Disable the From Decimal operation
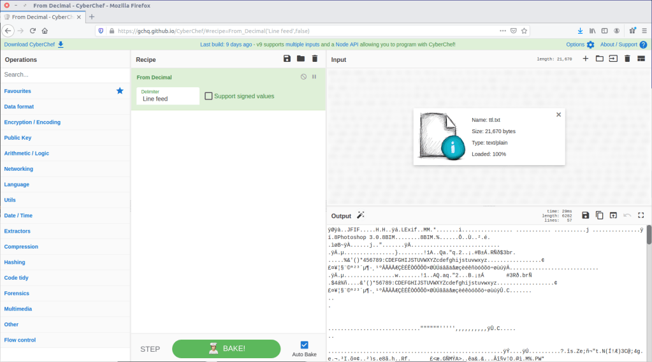The image size is (652, 362). pyautogui.click(x=303, y=77)
